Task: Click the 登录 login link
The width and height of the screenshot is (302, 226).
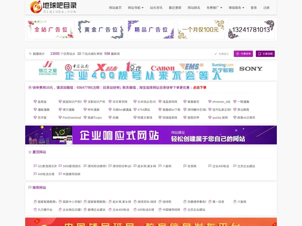Action: pos(254,8)
